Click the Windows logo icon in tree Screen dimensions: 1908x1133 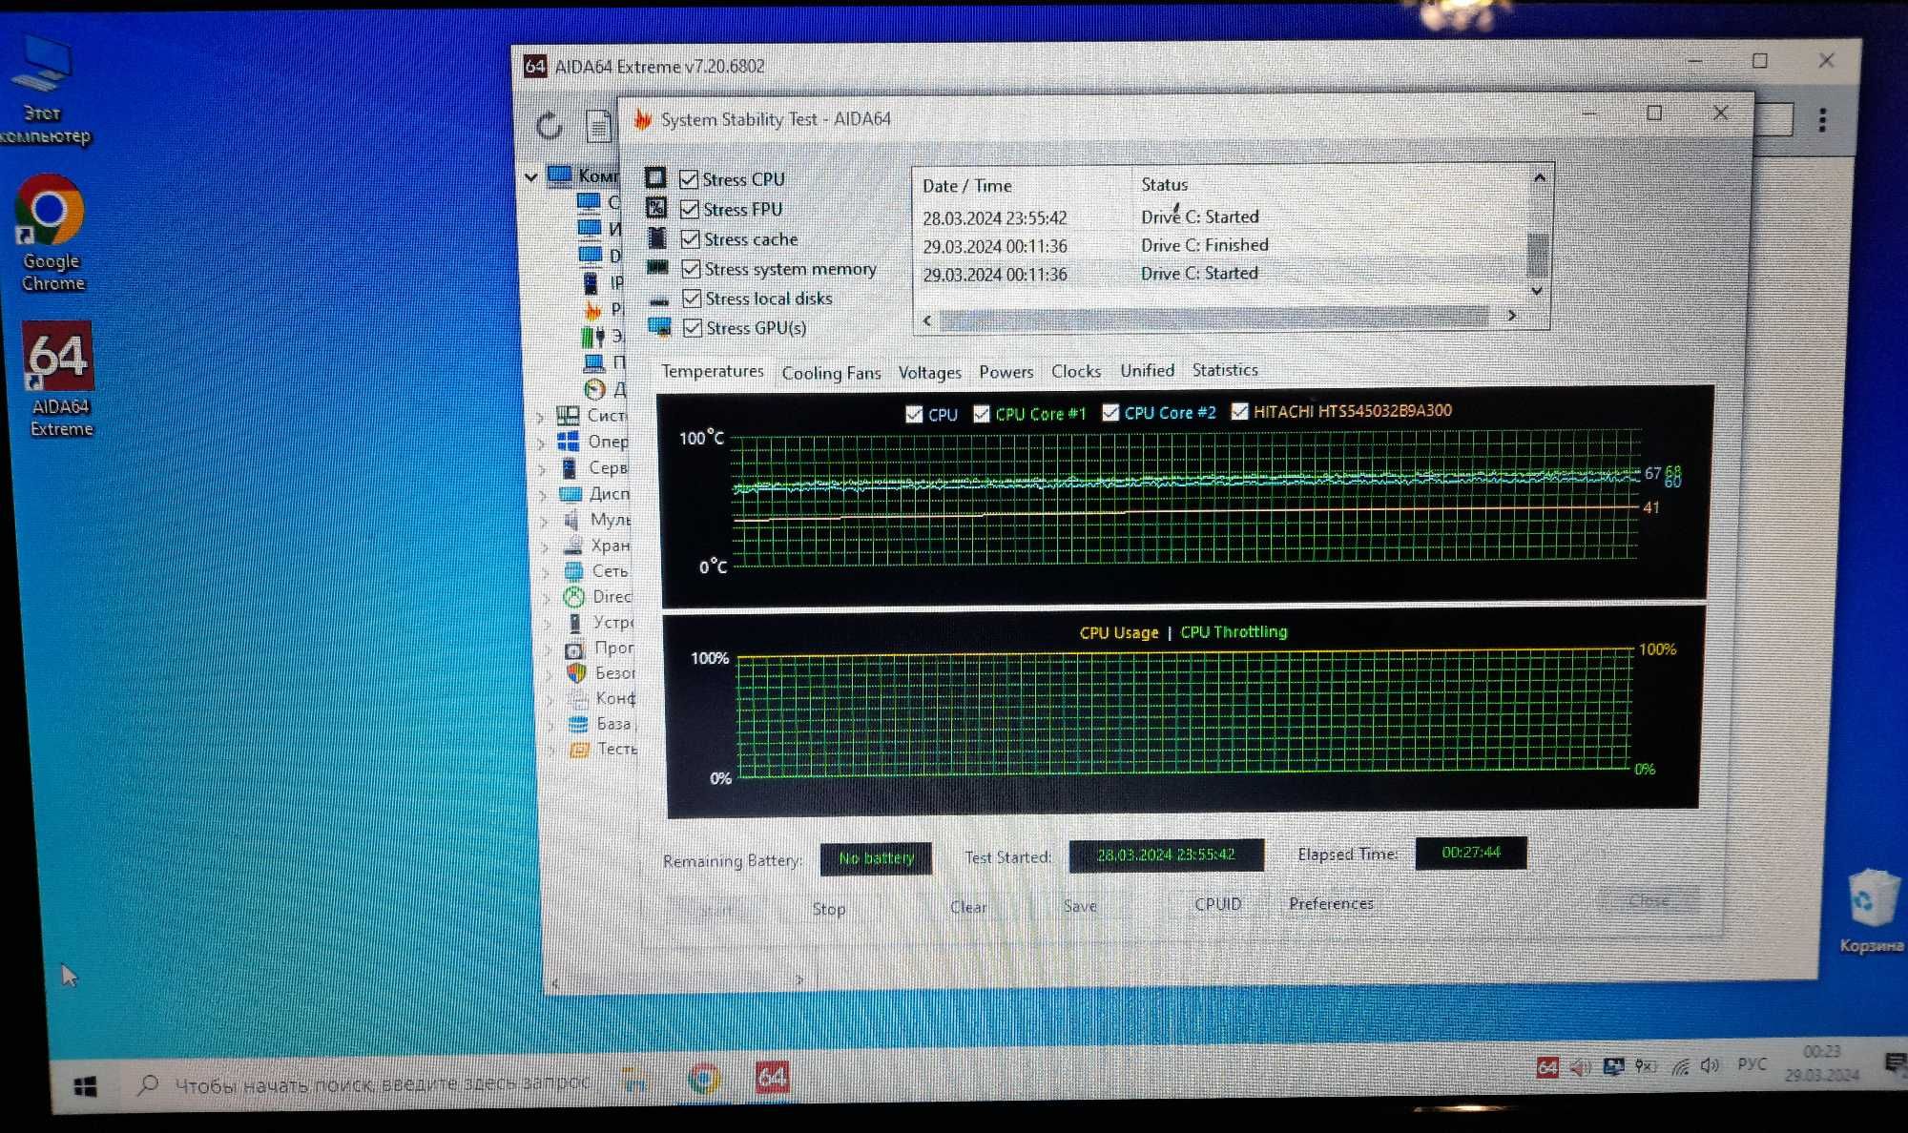(x=568, y=441)
